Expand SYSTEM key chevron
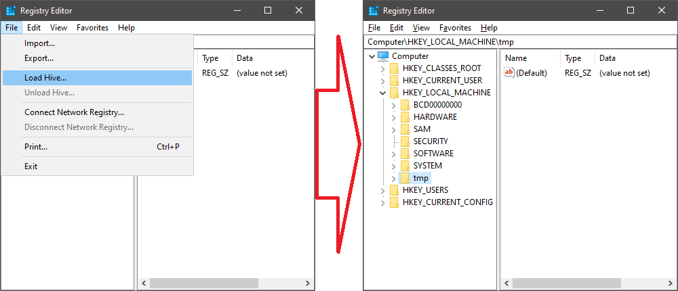678x291 pixels. coord(393,166)
